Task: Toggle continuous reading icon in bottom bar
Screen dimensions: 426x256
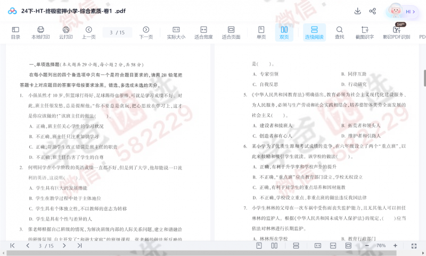Action: point(296,245)
